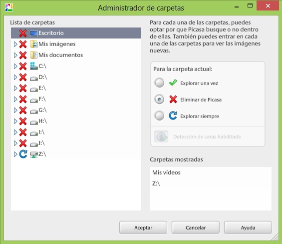
Task: Click the red X icon beside D:\
Action: 23,77
